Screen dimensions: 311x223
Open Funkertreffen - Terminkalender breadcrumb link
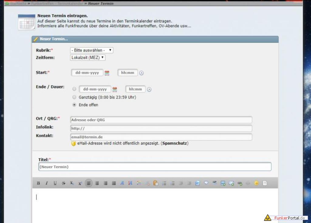coord(57,4)
